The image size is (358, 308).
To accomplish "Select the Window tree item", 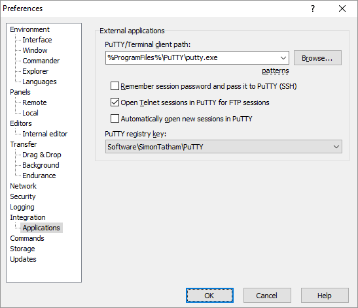I will [x=35, y=50].
